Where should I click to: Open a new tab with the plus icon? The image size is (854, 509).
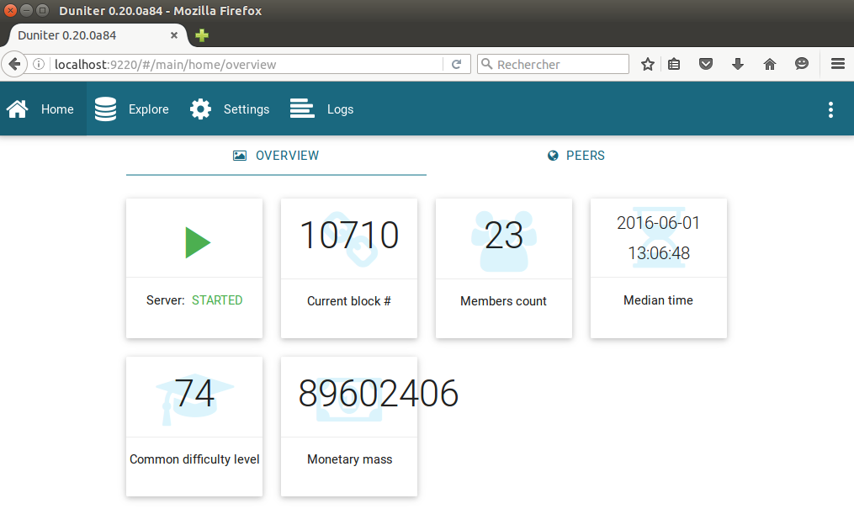click(x=202, y=35)
